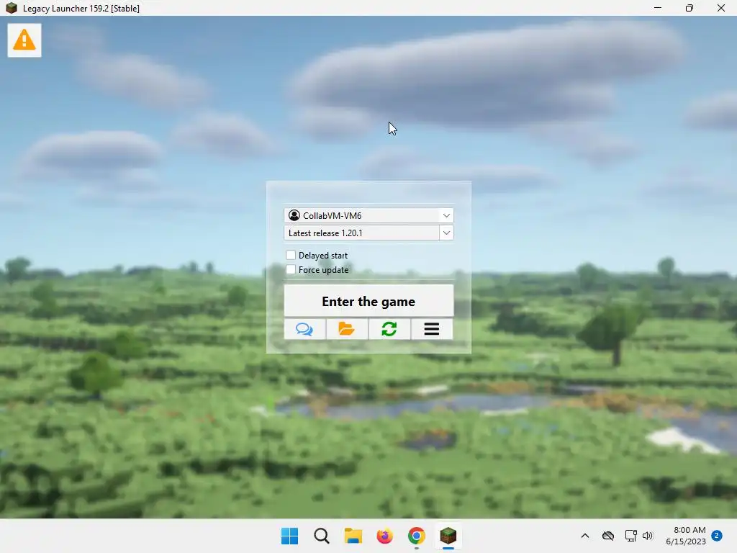
Task: Enable the Delayed start checkbox
Action: pos(291,255)
